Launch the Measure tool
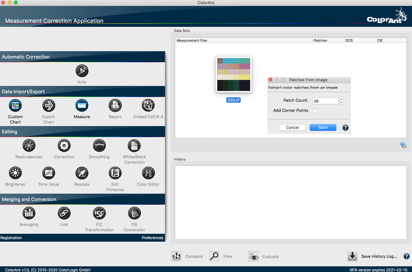 [x=82, y=106]
